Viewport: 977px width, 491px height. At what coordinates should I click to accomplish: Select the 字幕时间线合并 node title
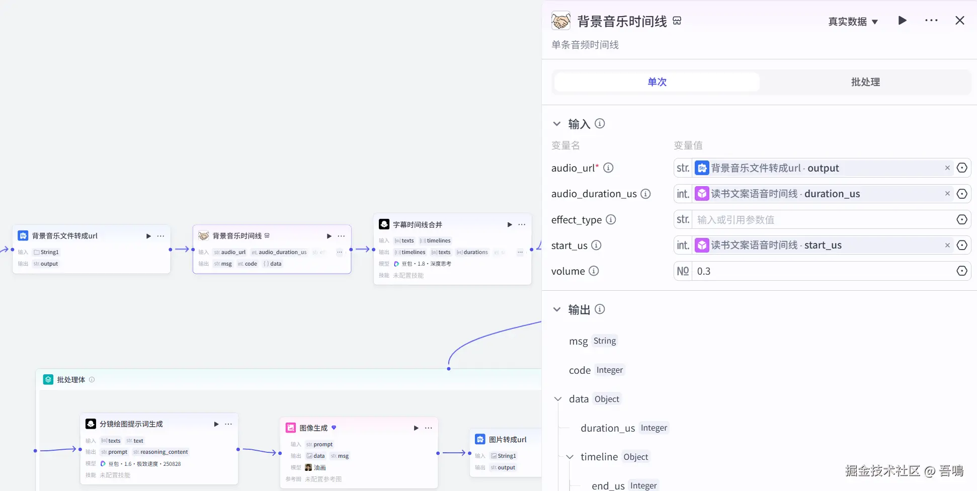pos(418,225)
